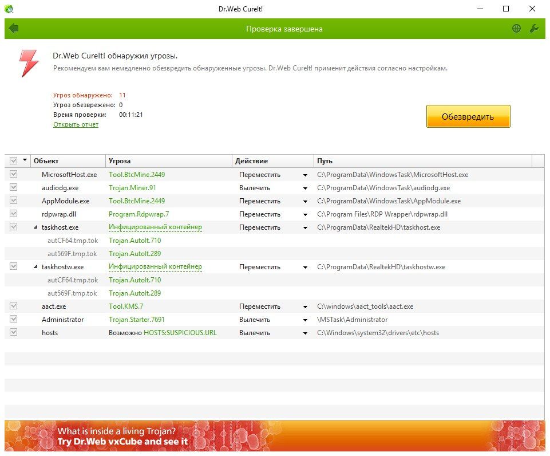Viewport: 550px width, 456px height.
Task: Open action dropdown for audiodg.exe
Action: [305, 188]
